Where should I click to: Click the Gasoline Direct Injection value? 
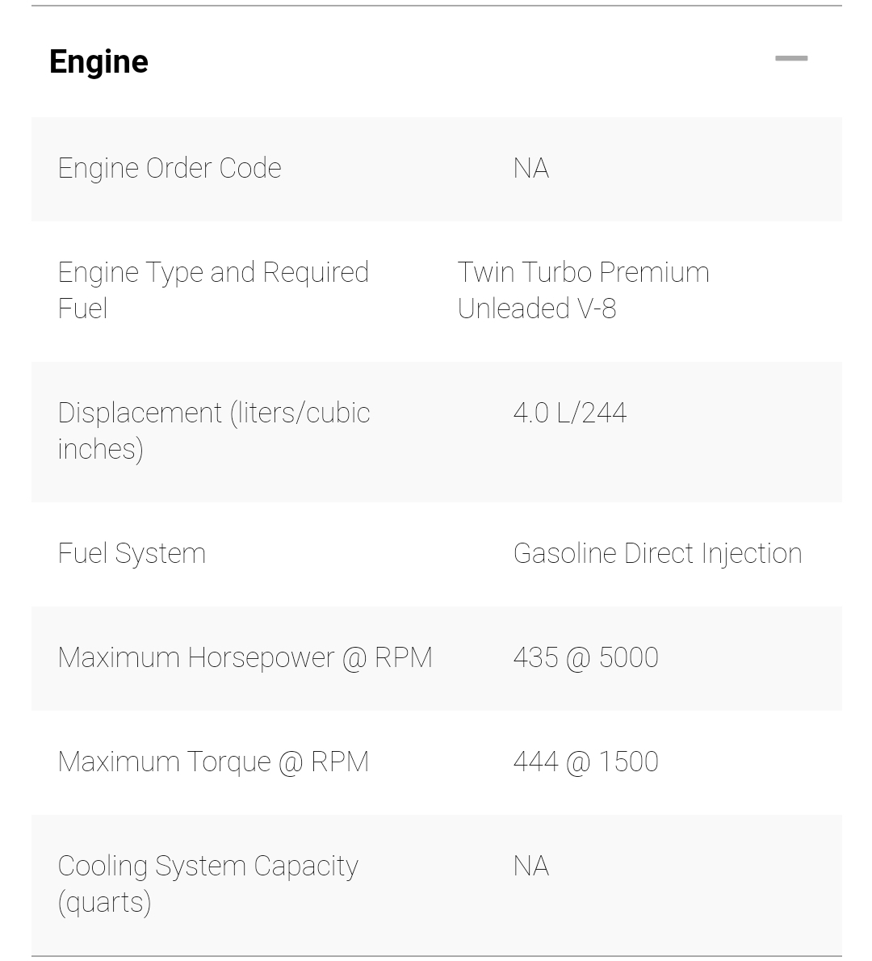tap(657, 553)
